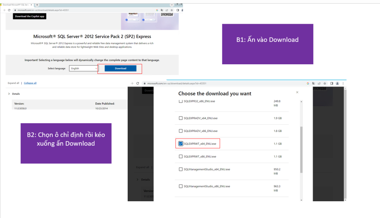Check the SQLManagementStudio_x64_ENU.exe checkbox

coord(181,169)
